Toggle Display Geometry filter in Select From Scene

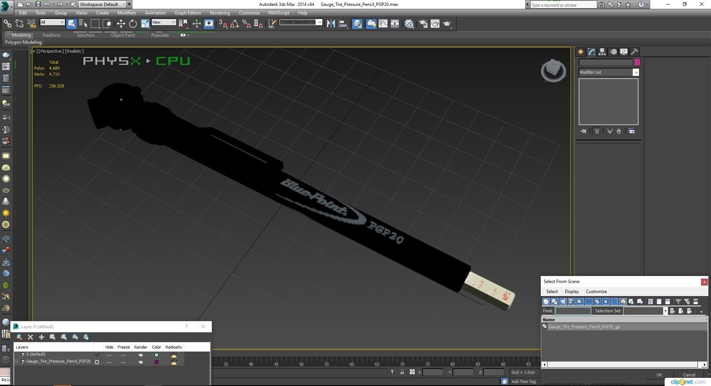click(546, 302)
